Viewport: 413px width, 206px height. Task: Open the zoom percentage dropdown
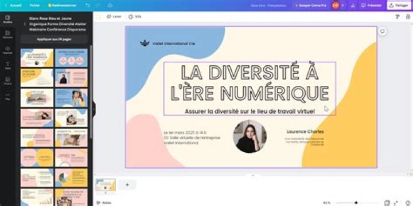pyautogui.click(x=326, y=203)
